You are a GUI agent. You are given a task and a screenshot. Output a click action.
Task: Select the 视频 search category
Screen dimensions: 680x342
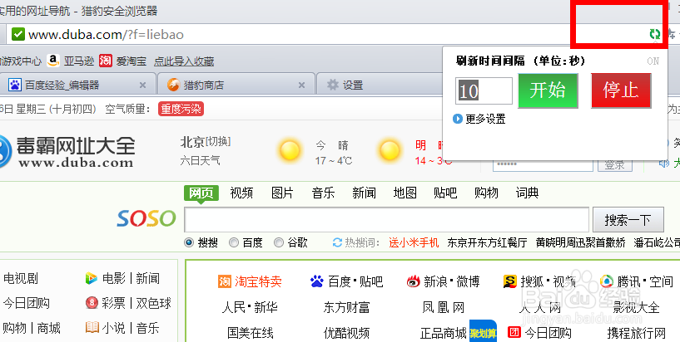pos(241,193)
